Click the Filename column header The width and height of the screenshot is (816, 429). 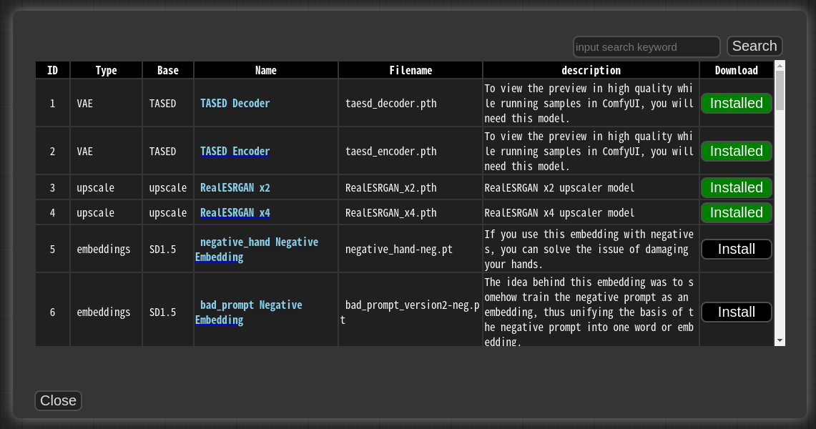tap(411, 70)
